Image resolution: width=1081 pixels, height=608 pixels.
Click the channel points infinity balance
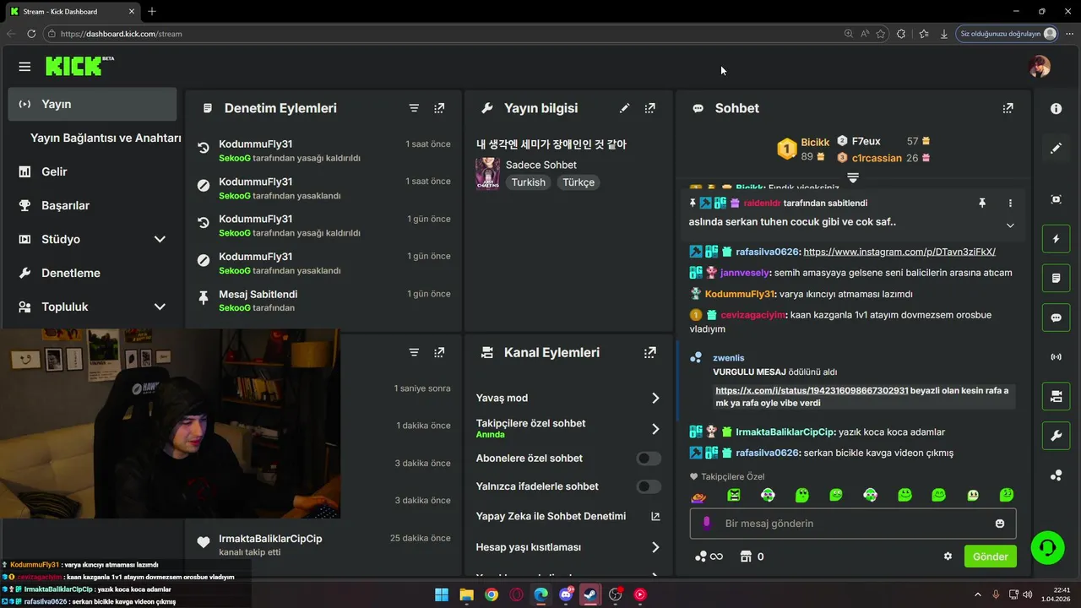(709, 556)
